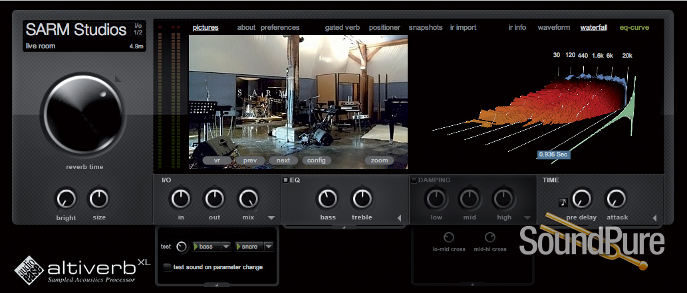Toggle the DAMPING section on

pos(414,180)
